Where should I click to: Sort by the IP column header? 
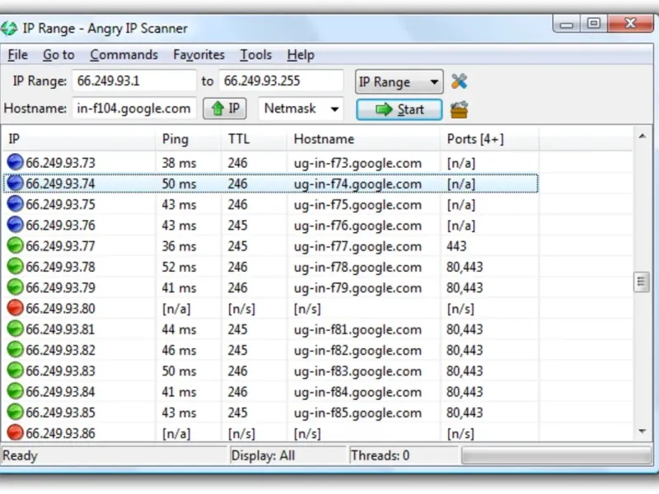click(x=78, y=139)
